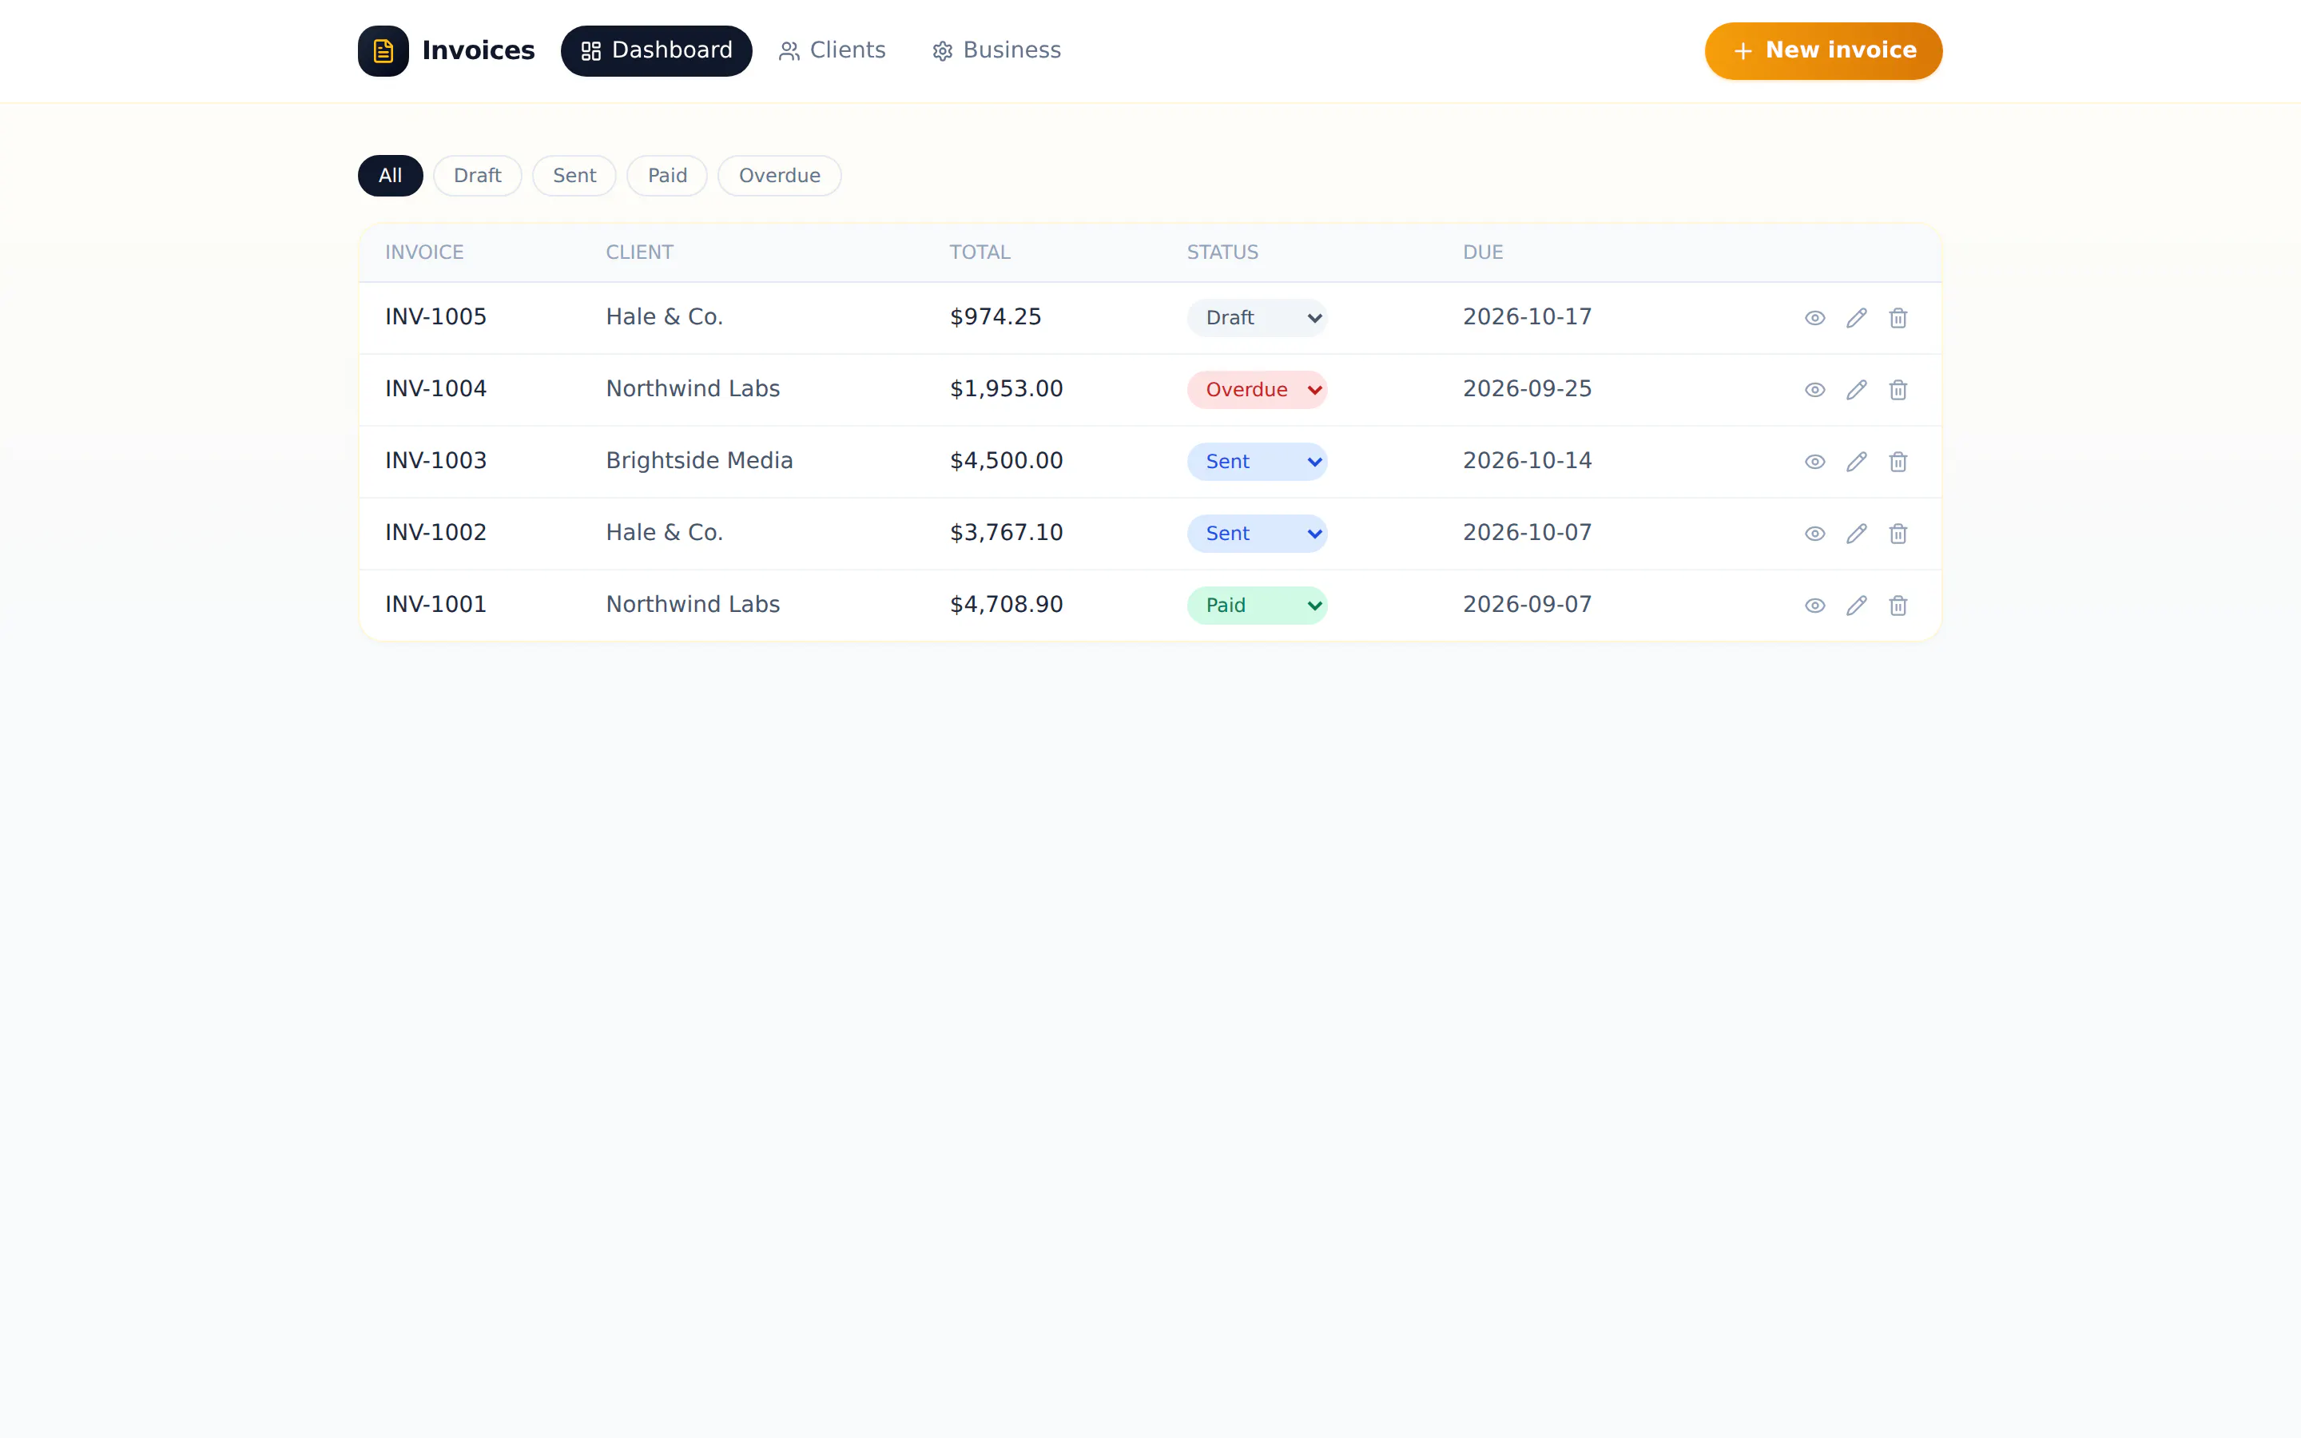The image size is (2301, 1438).
Task: Create a New invoice
Action: pos(1822,50)
